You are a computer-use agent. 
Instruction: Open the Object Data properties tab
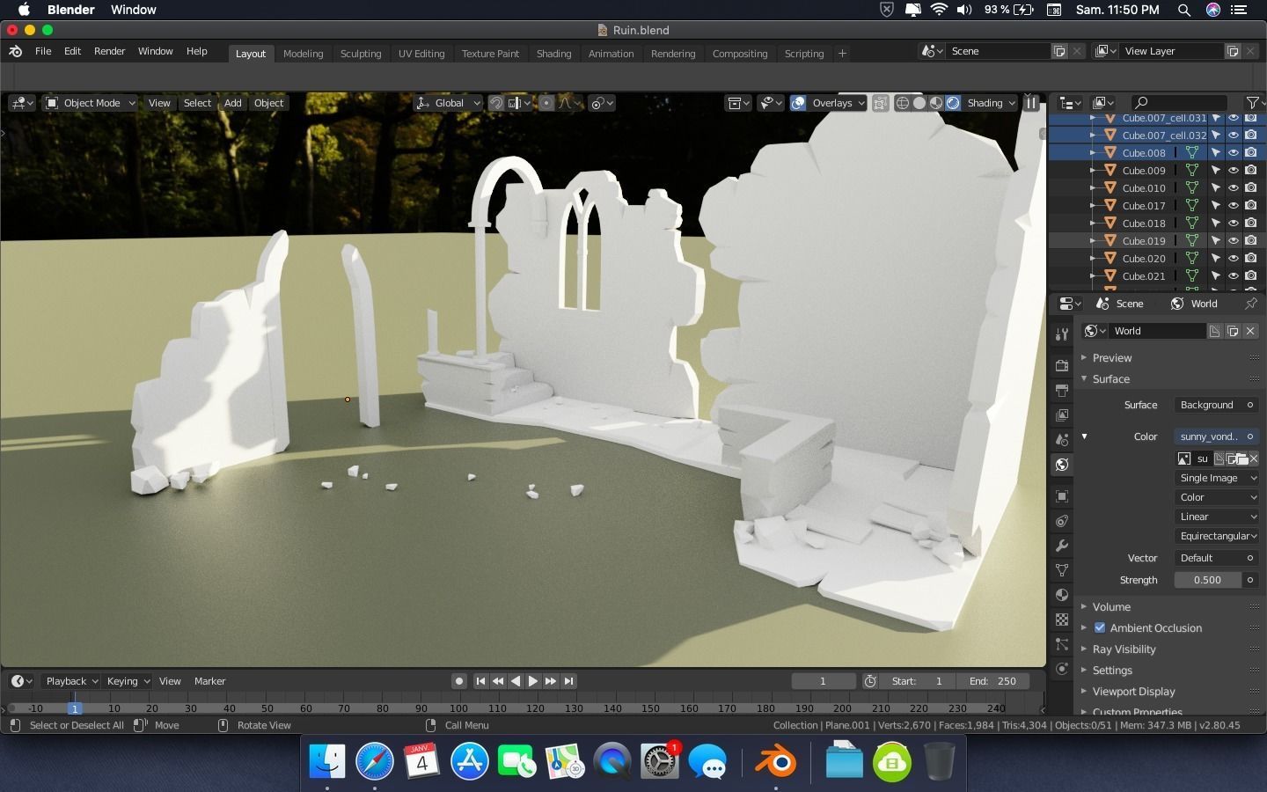pos(1062,570)
